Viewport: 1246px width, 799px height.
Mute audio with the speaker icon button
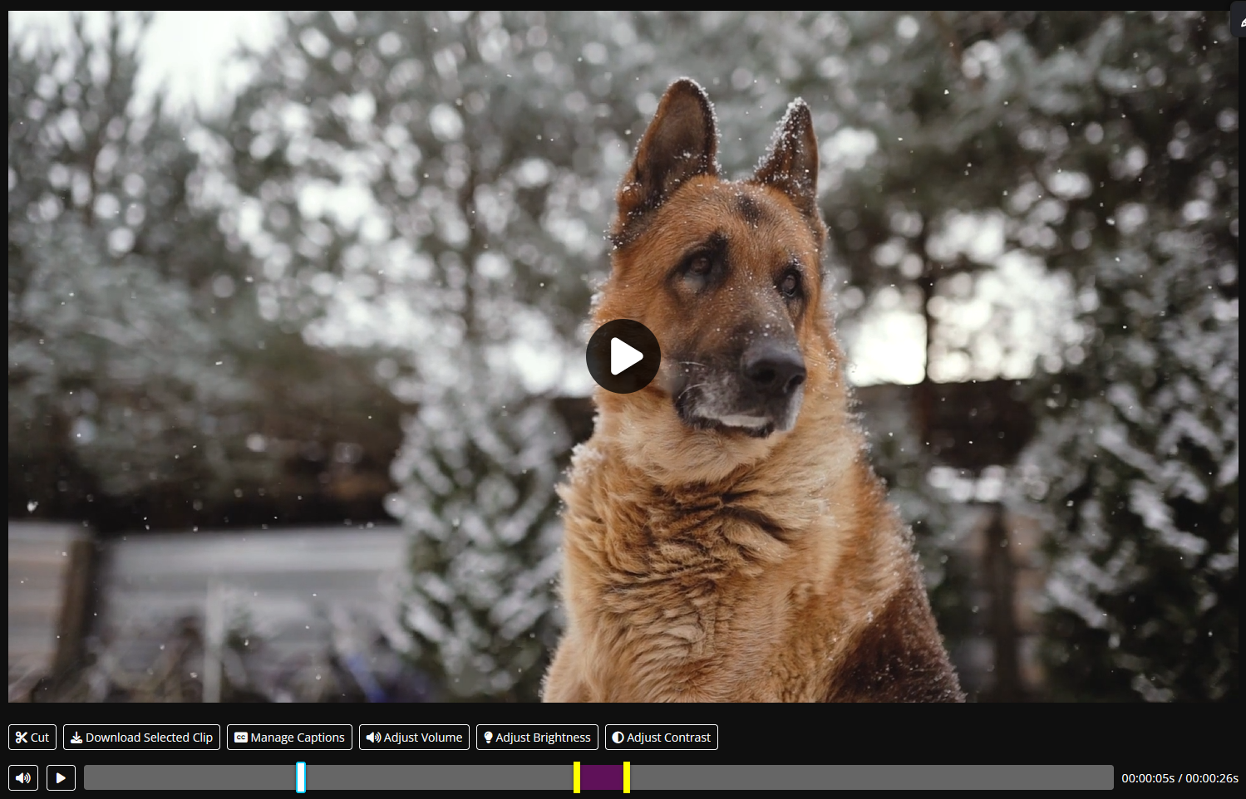coord(23,778)
